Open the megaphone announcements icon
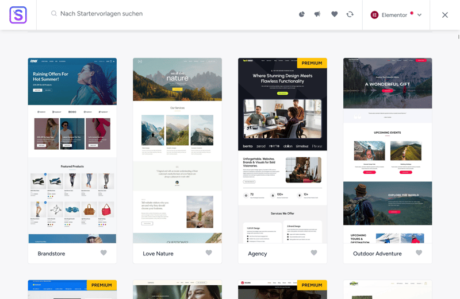 pos(317,14)
